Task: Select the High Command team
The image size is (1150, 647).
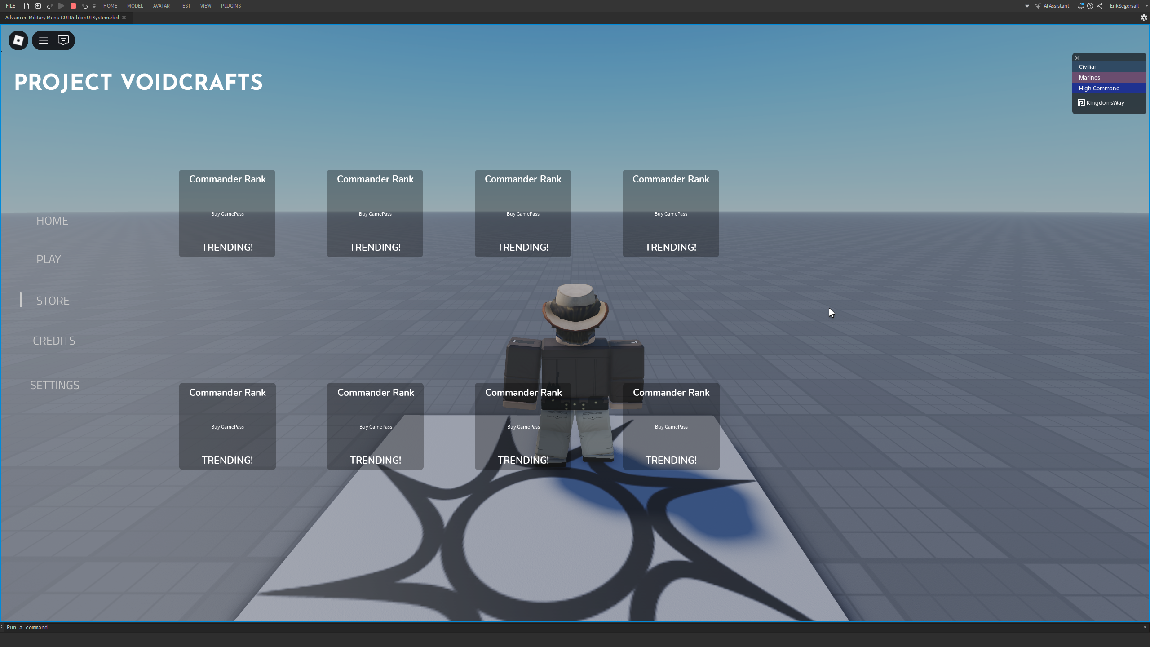Action: (1110, 88)
